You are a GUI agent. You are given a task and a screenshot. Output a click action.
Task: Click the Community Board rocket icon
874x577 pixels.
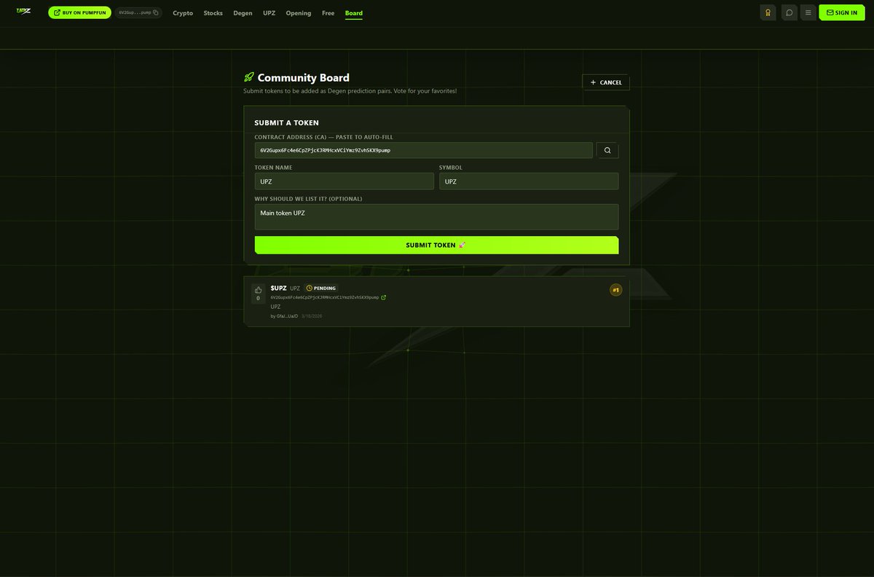tap(249, 77)
